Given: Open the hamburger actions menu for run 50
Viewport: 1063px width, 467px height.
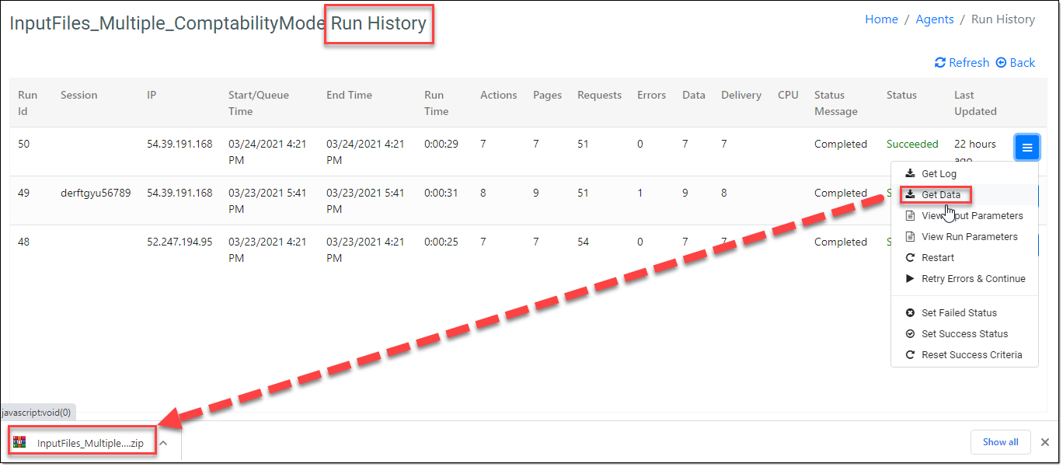Looking at the screenshot, I should coord(1026,147).
